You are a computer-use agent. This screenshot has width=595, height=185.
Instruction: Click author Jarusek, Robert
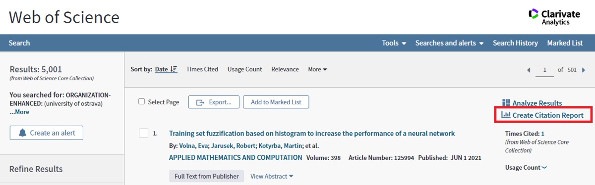pyautogui.click(x=234, y=145)
